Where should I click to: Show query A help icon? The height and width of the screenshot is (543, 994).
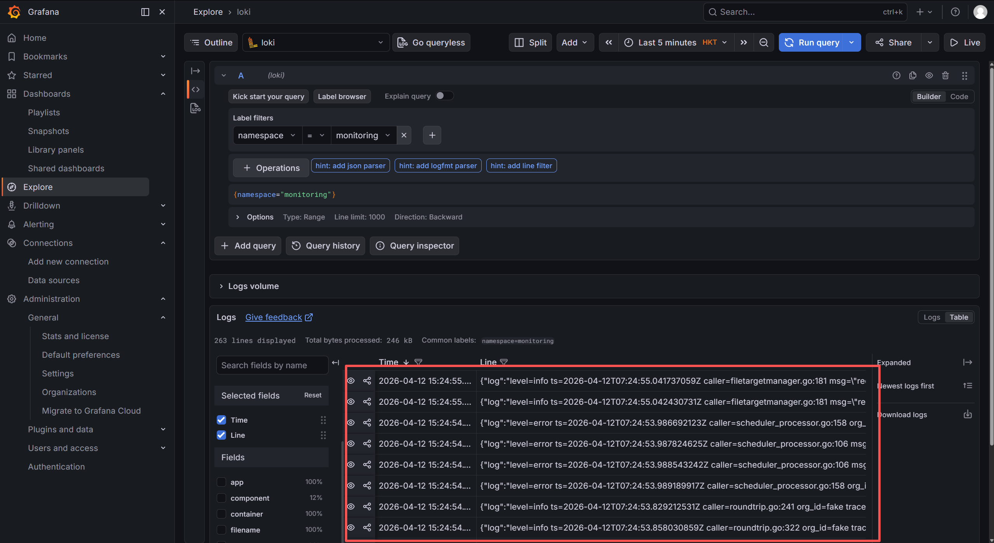tap(896, 75)
